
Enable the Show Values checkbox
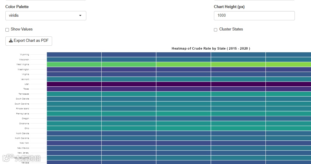[7, 30]
